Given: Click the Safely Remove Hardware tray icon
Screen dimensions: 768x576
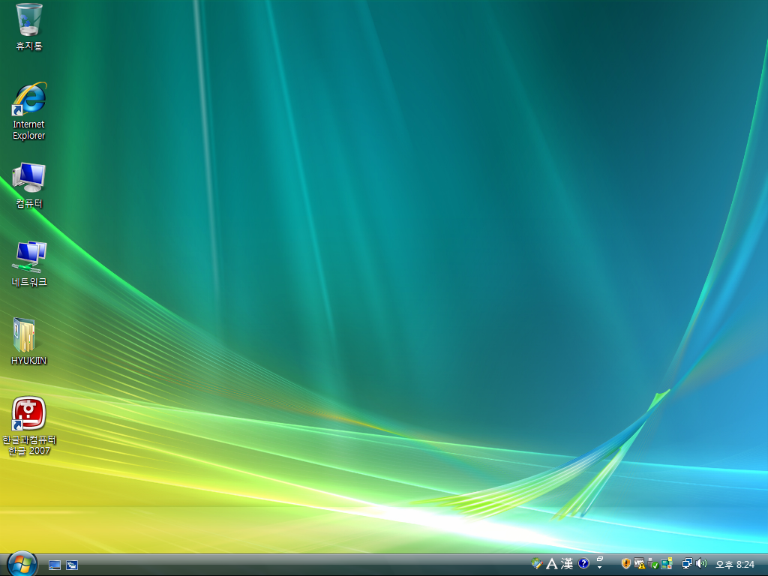Looking at the screenshot, I should [x=652, y=564].
